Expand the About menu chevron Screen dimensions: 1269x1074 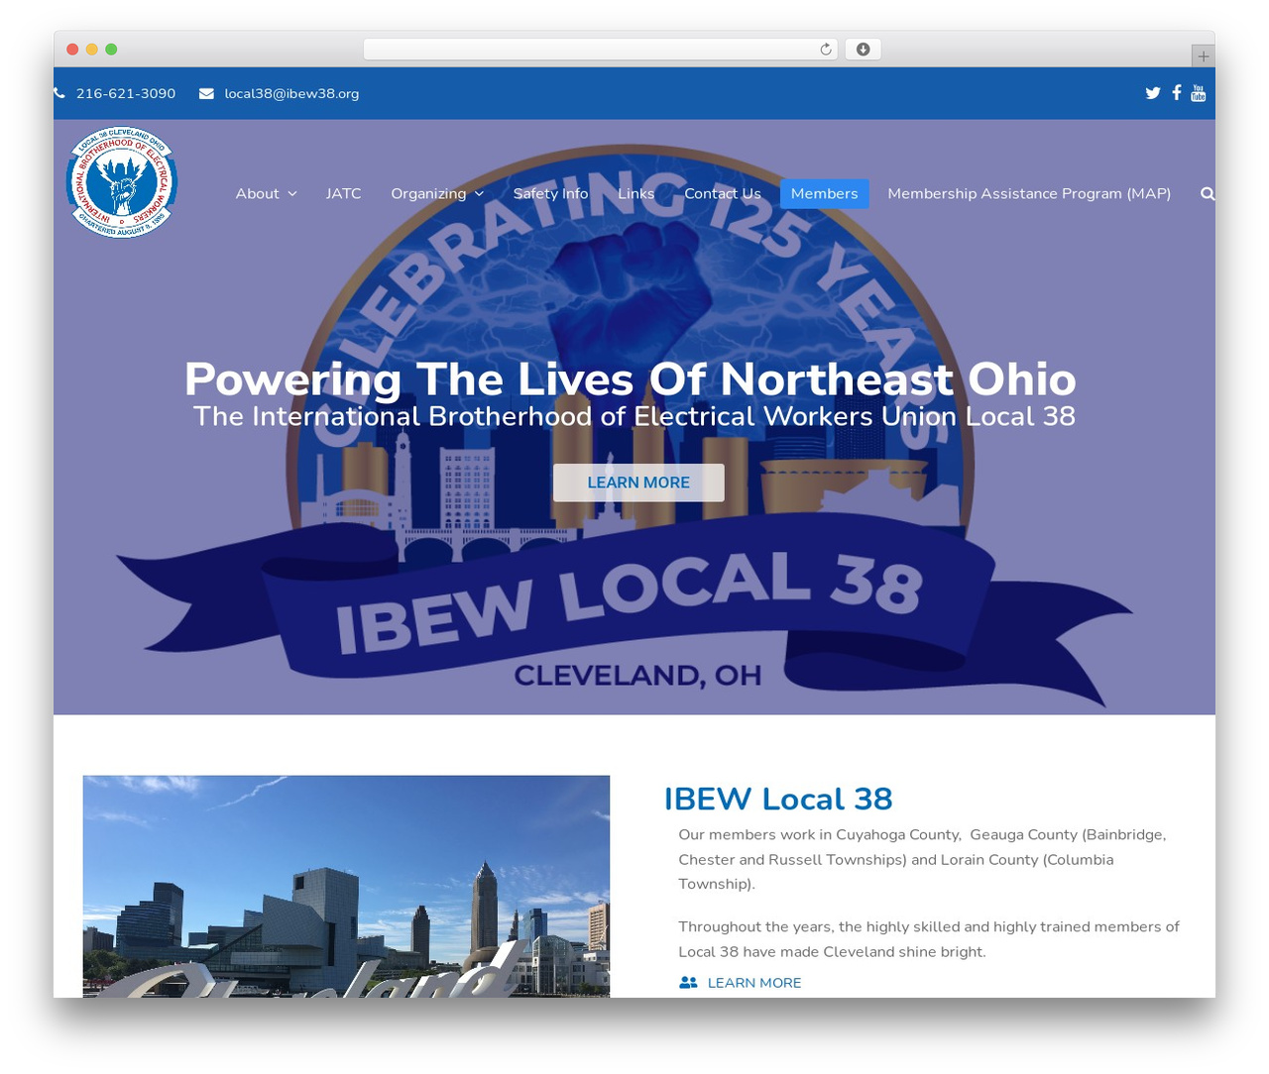point(292,194)
